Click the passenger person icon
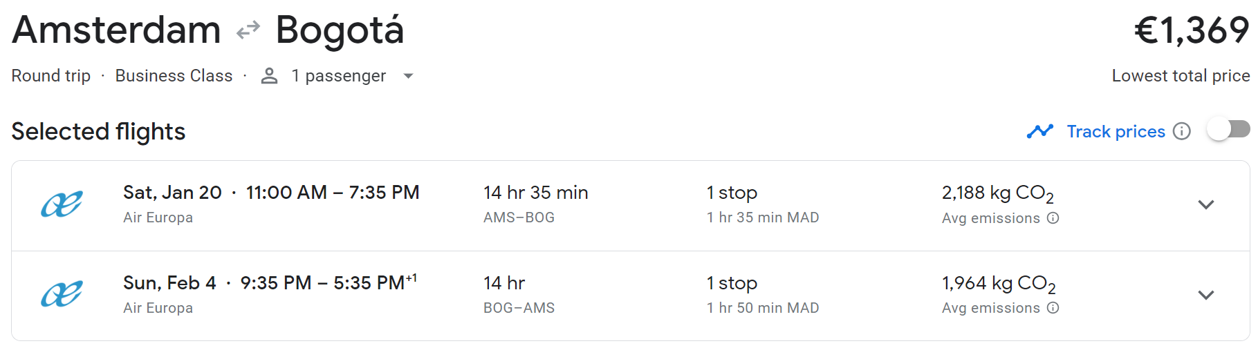Viewport: 1258px width, 348px height. click(x=269, y=76)
